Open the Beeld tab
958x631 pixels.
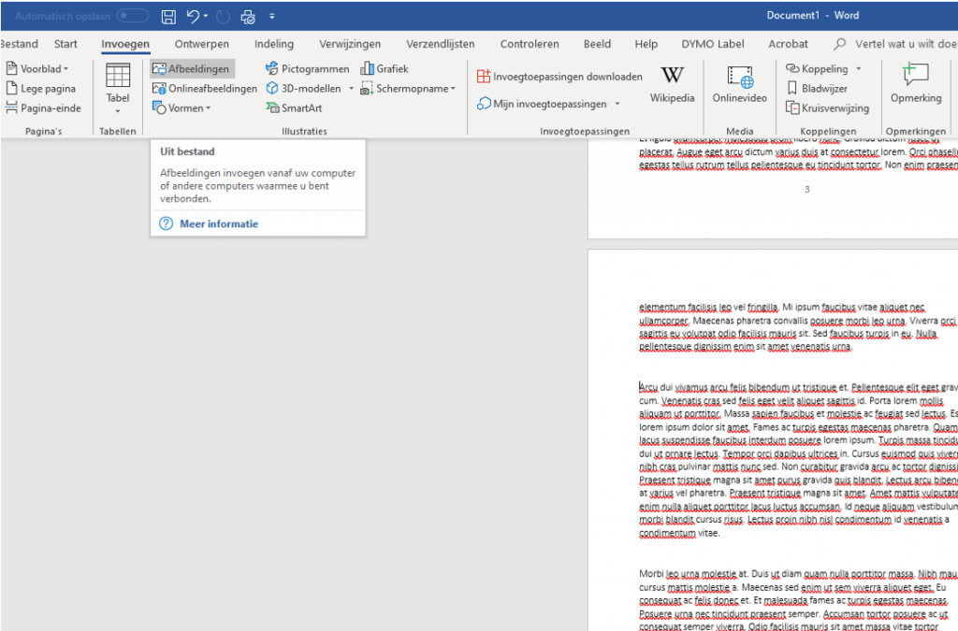[597, 44]
